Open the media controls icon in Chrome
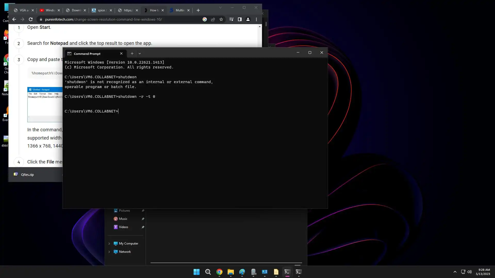 (231, 19)
